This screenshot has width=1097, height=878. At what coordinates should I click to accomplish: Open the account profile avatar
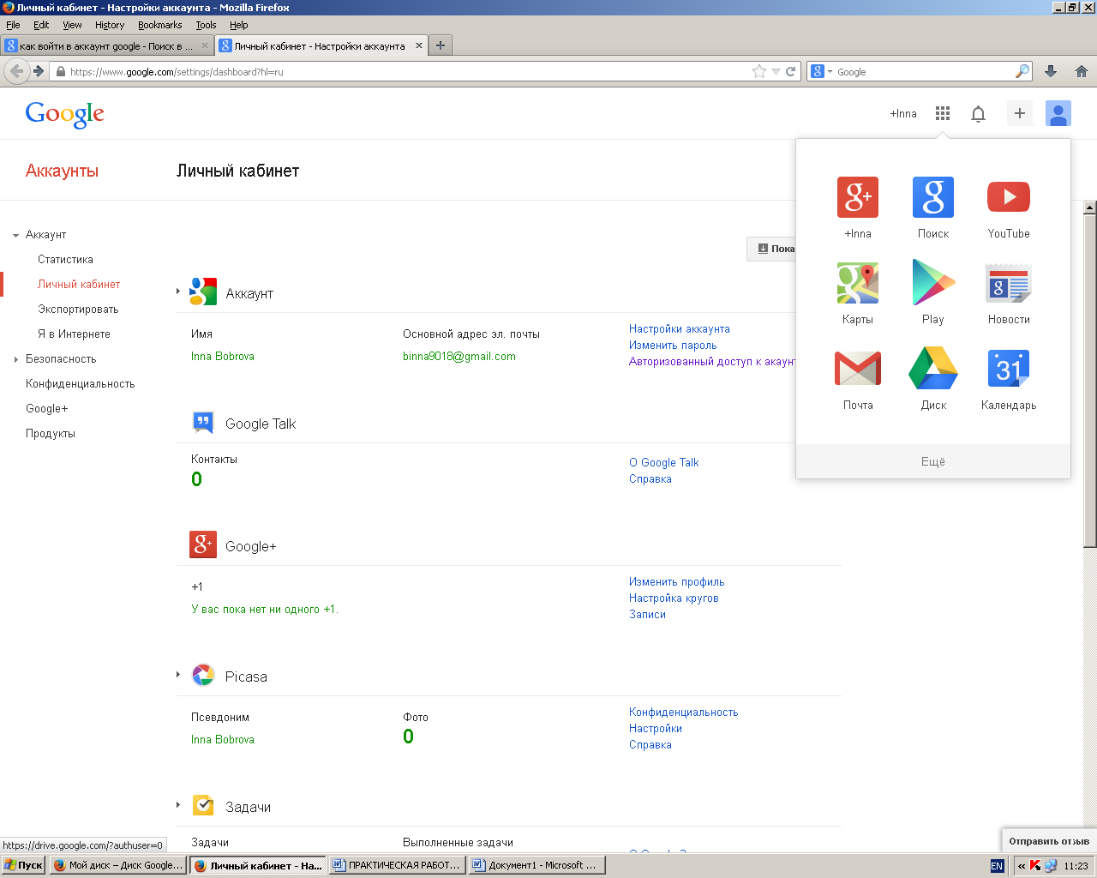coord(1058,113)
